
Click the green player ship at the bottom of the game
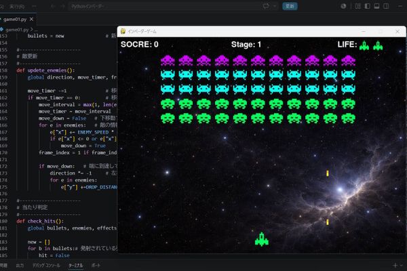tap(262, 239)
